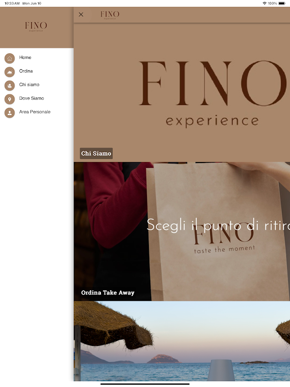Tap the Chi Siamo label button
The height and width of the screenshot is (387, 290).
tap(96, 153)
